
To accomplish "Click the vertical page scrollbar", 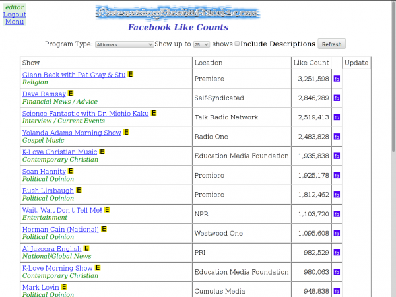I will pyautogui.click(x=393, y=76).
